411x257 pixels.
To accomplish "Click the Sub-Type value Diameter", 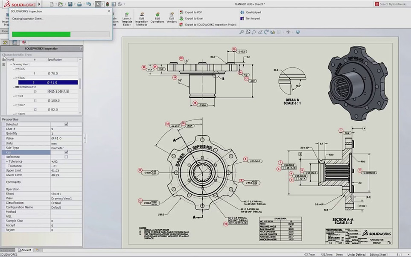I will [57, 148].
